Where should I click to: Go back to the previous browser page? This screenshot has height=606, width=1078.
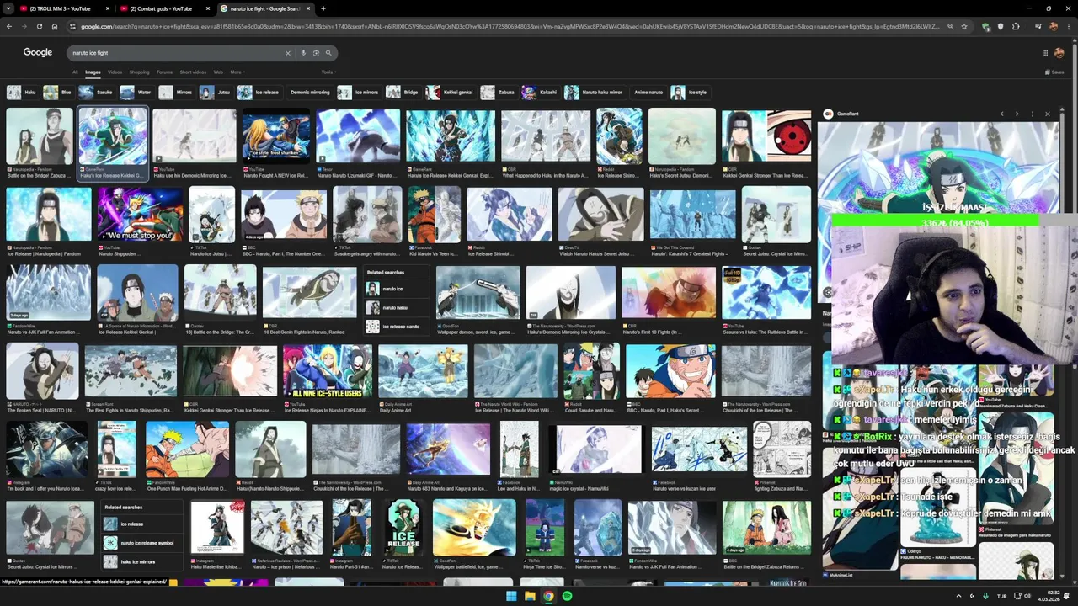(9, 26)
